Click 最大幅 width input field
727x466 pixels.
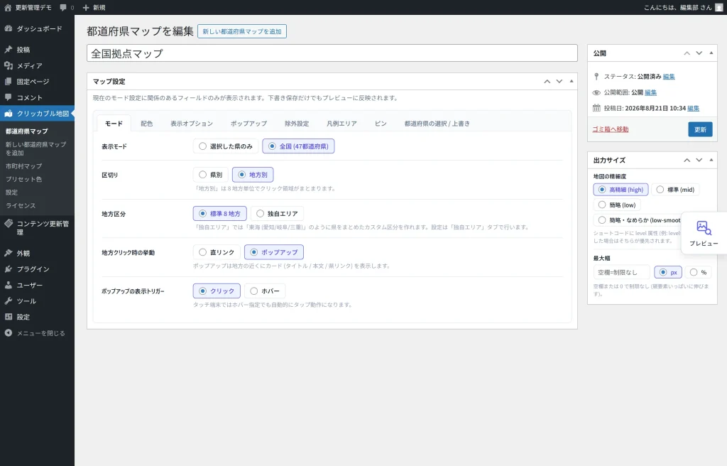pyautogui.click(x=622, y=272)
